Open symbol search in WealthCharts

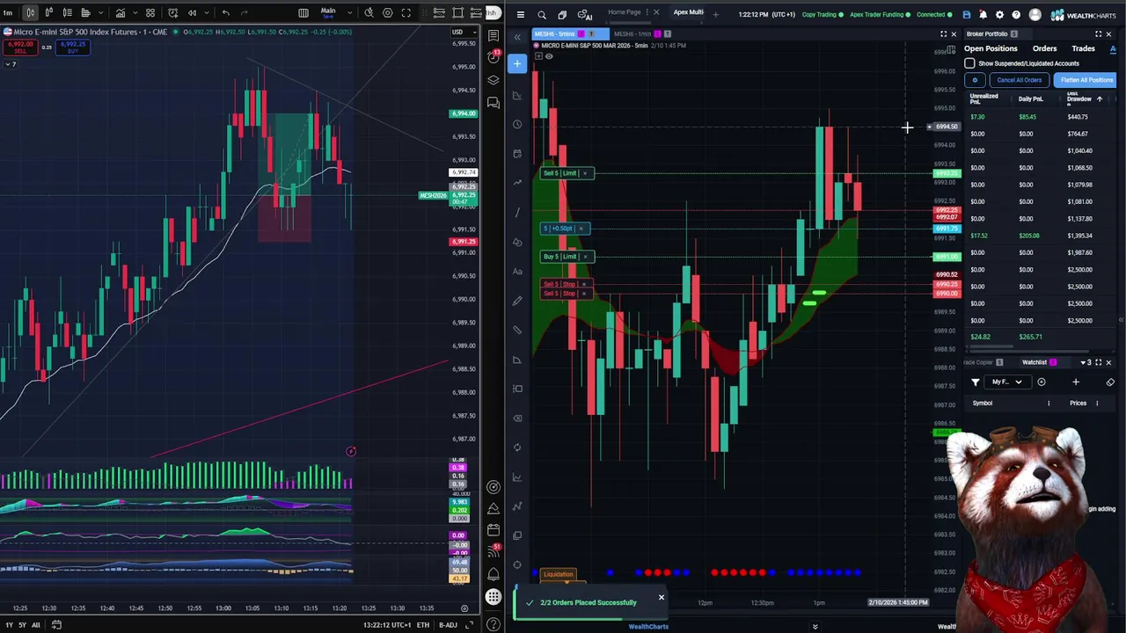(542, 15)
